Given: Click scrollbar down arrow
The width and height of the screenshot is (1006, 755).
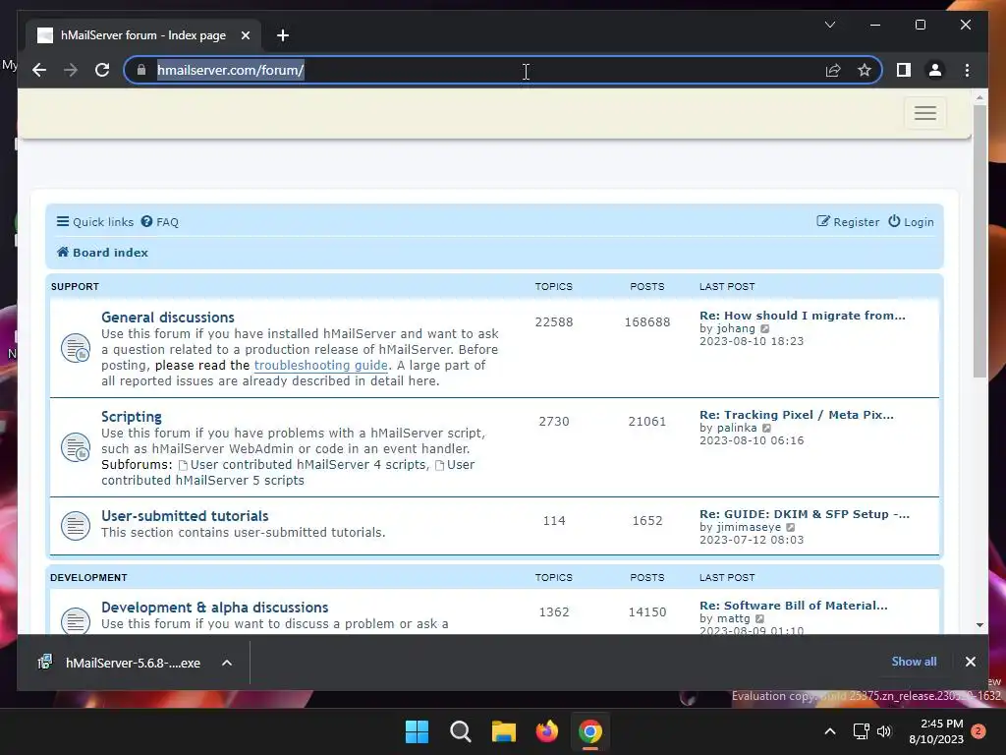Looking at the screenshot, I should coord(979,624).
